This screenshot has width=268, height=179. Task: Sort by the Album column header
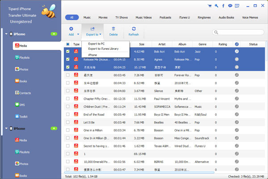click(x=182, y=44)
